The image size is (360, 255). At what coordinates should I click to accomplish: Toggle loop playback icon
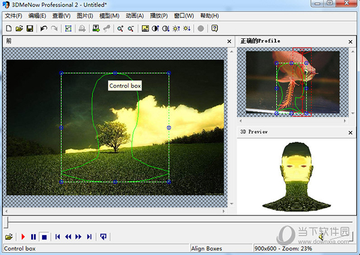point(103,236)
